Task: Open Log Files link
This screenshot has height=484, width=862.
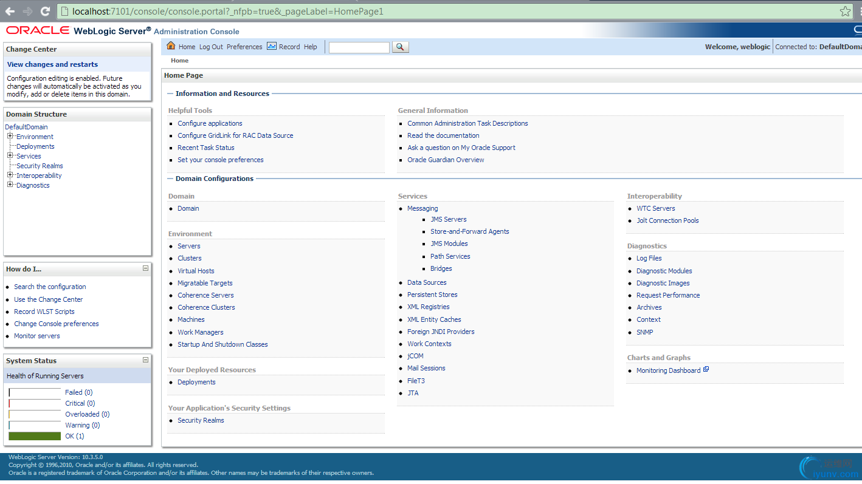Action: 649,258
